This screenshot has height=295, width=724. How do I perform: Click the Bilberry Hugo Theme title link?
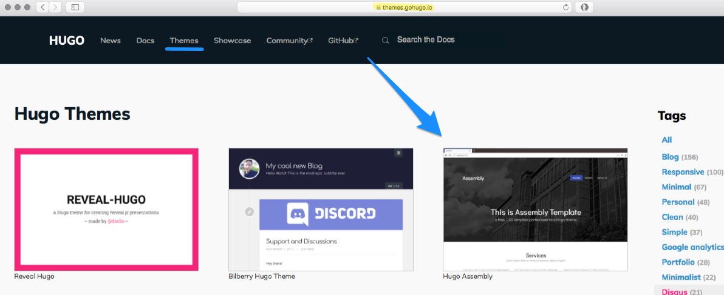262,277
